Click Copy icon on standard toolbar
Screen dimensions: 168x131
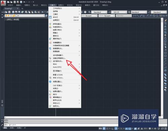click(29, 12)
